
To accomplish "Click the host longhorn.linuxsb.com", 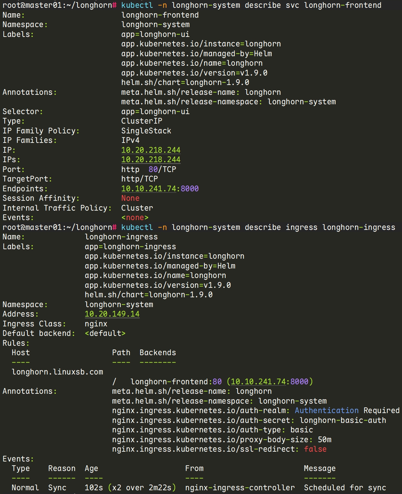I will pos(57,372).
